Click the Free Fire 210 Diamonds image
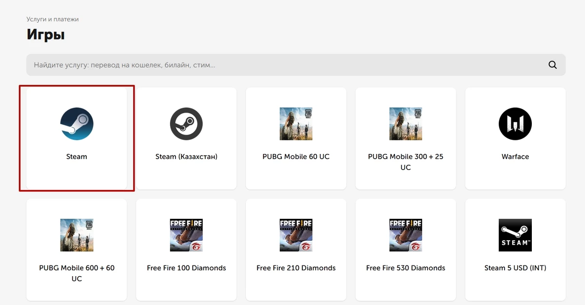The image size is (585, 305). 296,235
